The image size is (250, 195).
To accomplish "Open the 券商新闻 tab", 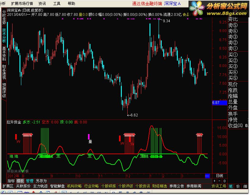I will (x=194, y=186).
